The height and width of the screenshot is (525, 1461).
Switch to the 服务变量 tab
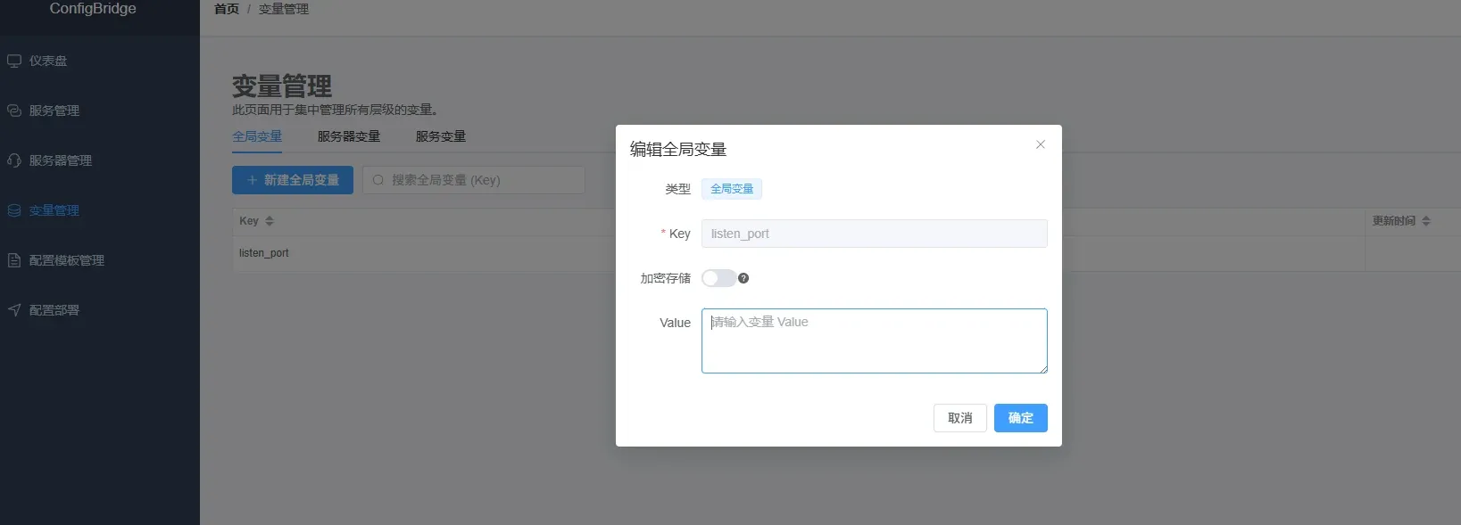click(441, 136)
